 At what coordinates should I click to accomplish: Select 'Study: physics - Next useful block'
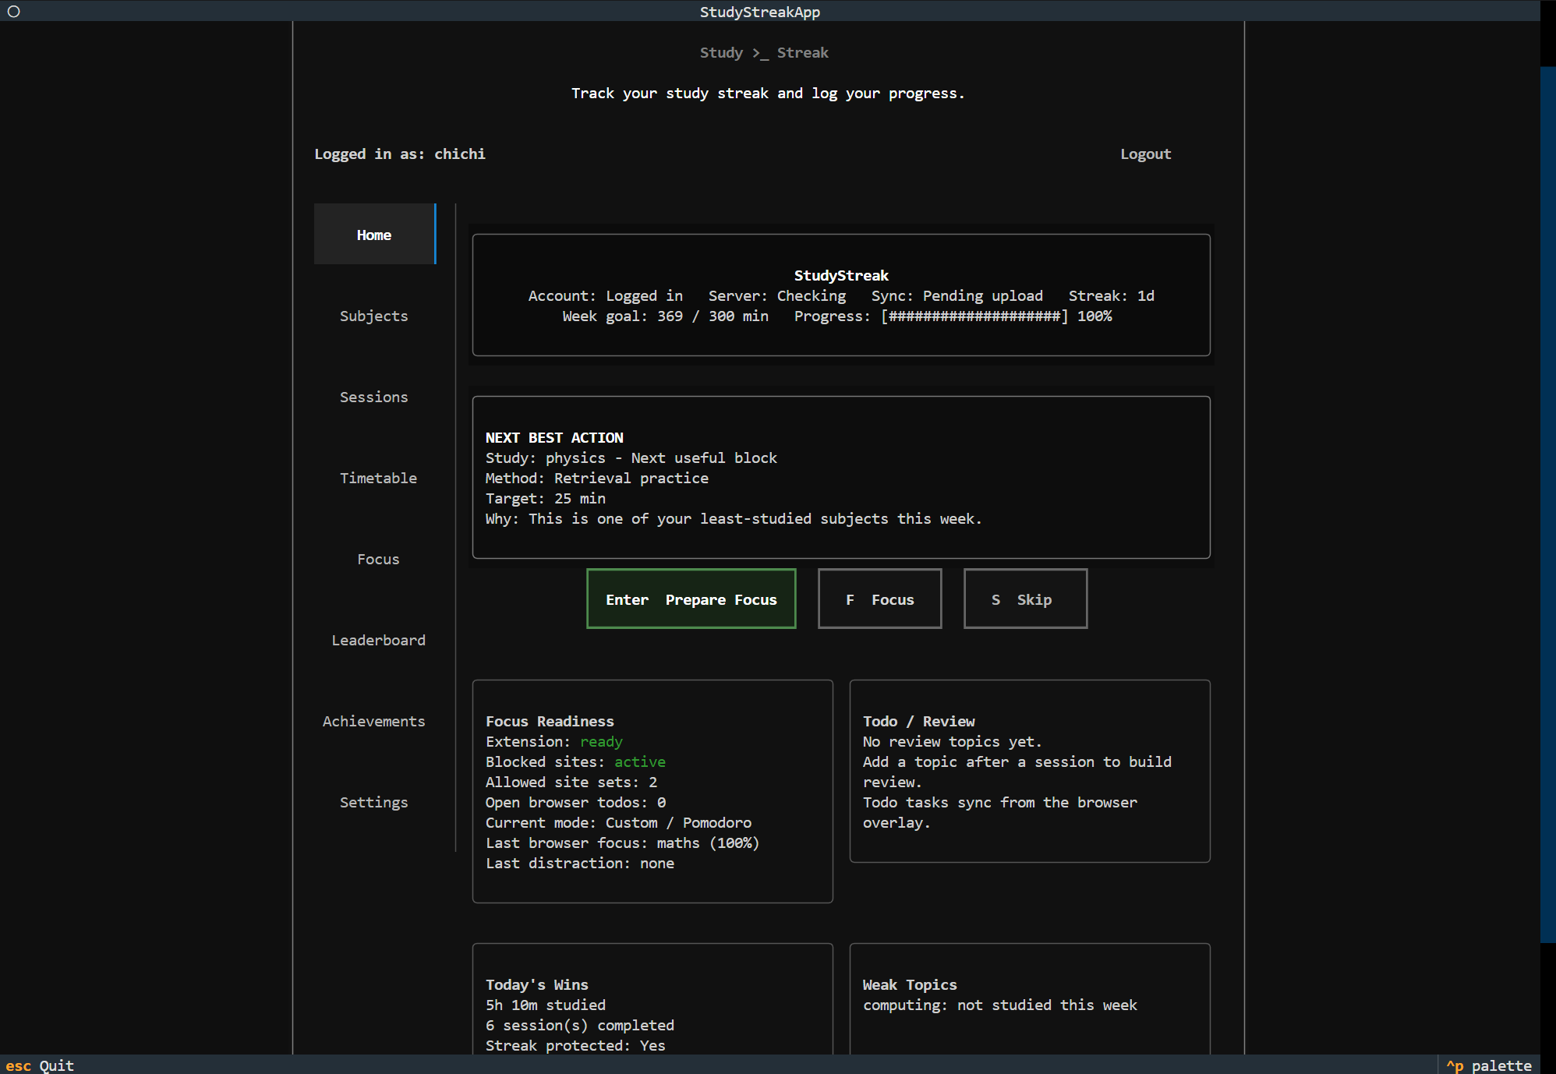point(631,458)
